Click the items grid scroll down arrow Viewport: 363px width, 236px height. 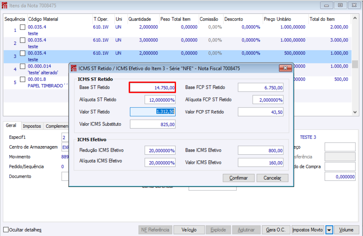pos(355,112)
